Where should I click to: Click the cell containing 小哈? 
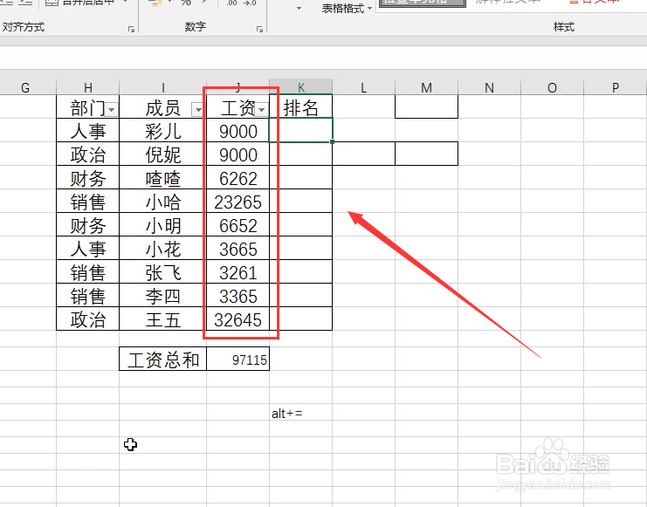(x=163, y=202)
